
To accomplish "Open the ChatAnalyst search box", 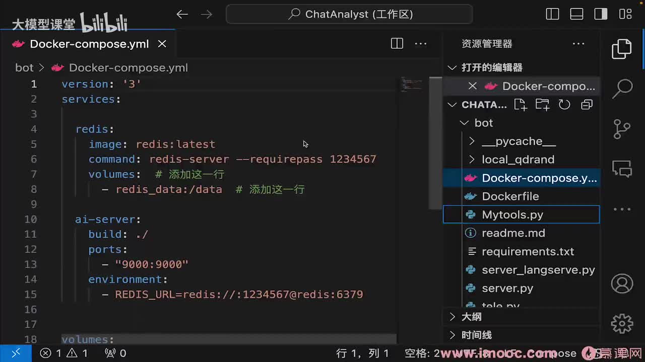I will tap(349, 14).
